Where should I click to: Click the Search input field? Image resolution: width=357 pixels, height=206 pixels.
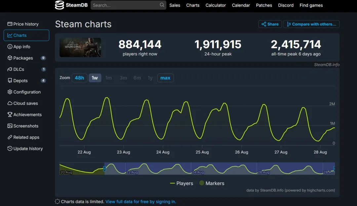(x=128, y=5)
